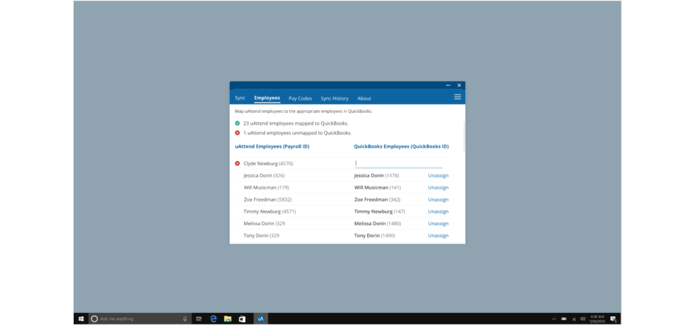Go to the Sync History tab
695x325 pixels.
click(x=334, y=98)
